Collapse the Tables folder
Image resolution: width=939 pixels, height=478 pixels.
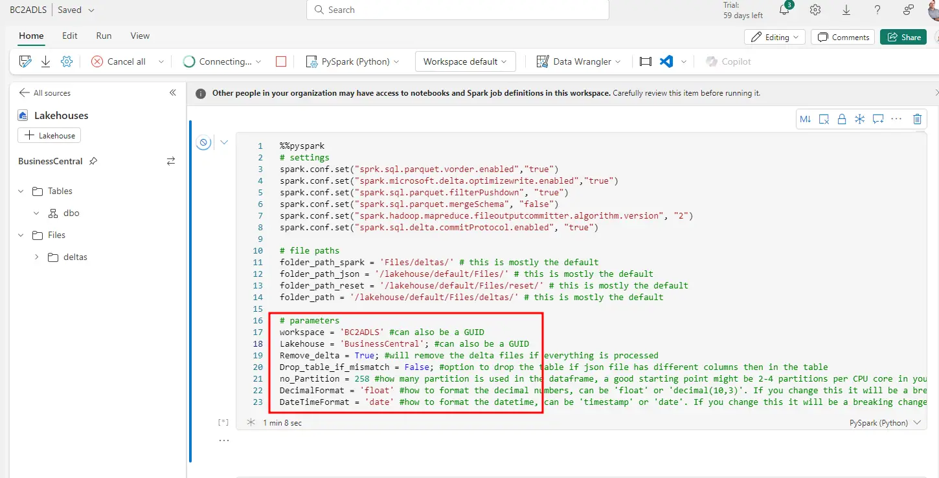pyautogui.click(x=21, y=191)
